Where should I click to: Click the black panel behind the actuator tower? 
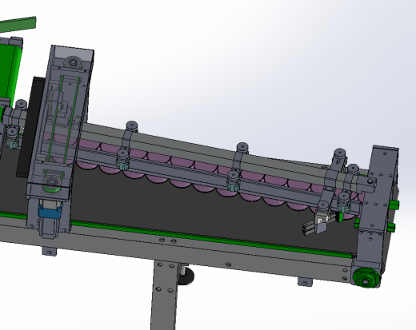click(x=30, y=125)
